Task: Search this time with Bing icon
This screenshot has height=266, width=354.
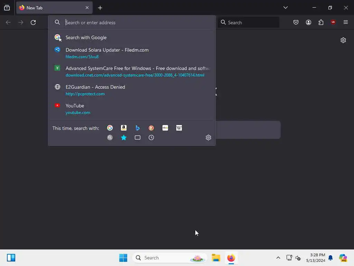Action: tap(138, 128)
